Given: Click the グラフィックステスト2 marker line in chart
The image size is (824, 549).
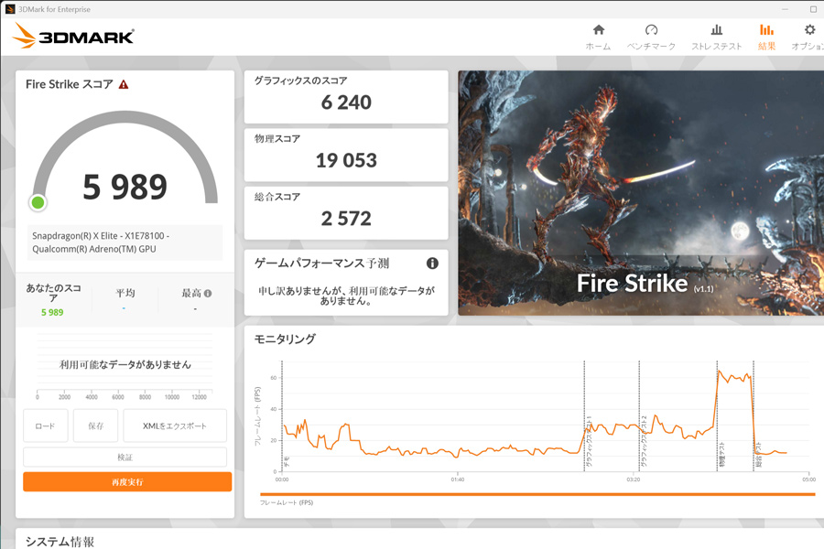Looking at the screenshot, I should pyautogui.click(x=639, y=415).
